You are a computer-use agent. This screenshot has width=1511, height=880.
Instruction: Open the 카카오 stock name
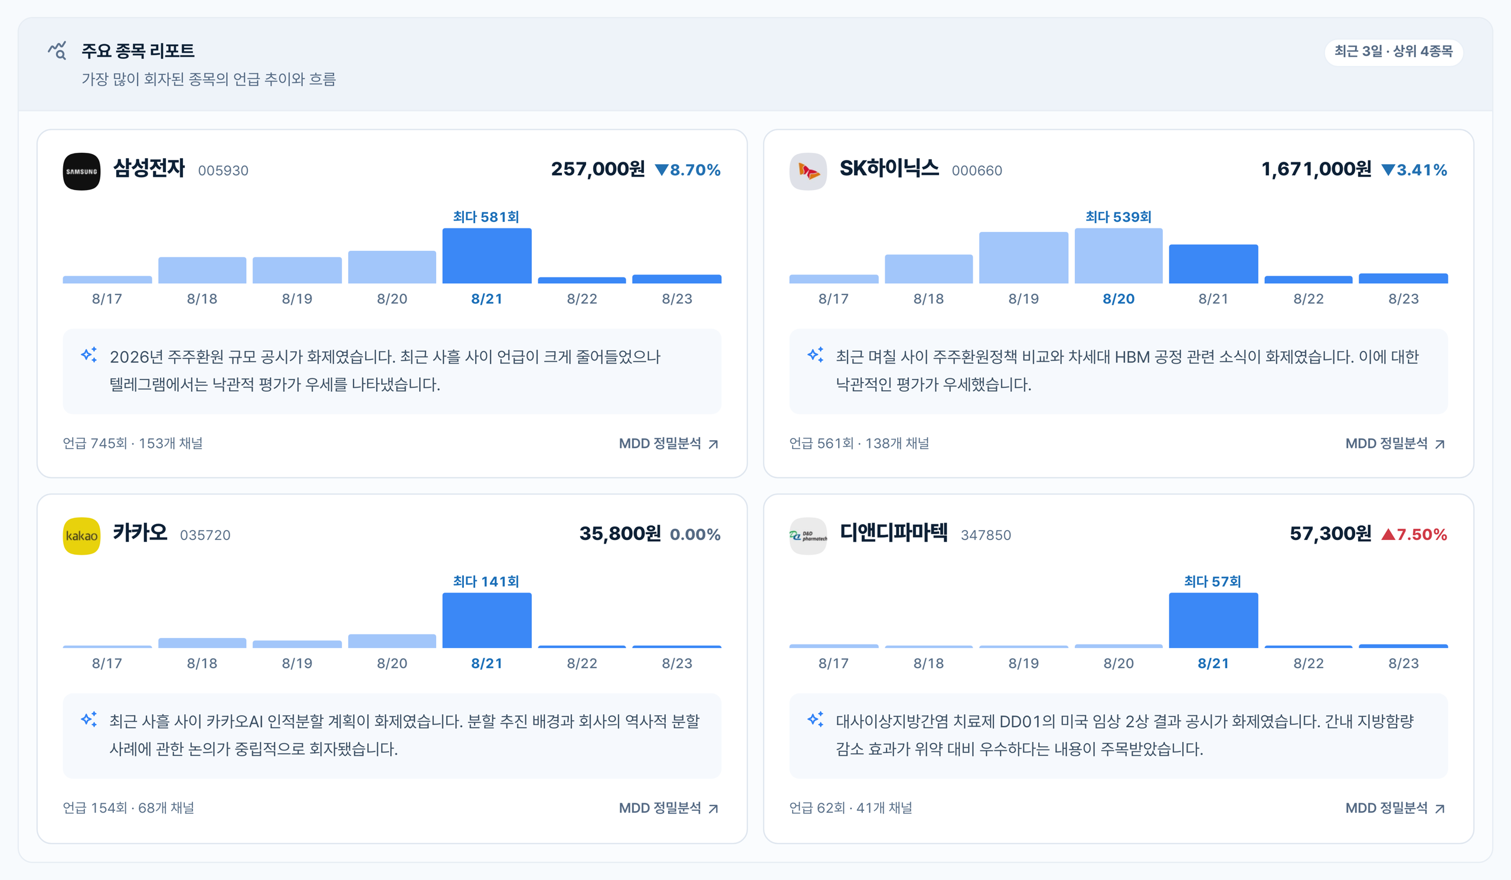pos(140,532)
